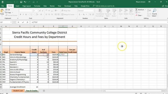Toggle Bold formatting
The height and width of the screenshot is (94, 168).
(20, 14)
